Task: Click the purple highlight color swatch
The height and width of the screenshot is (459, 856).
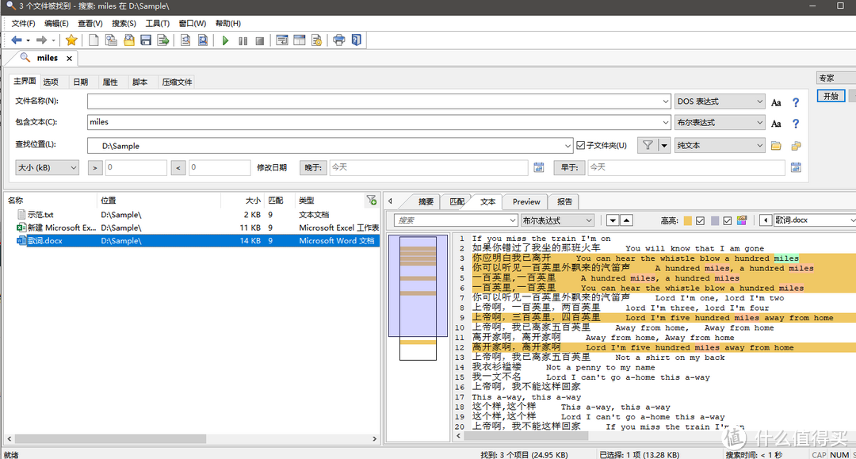Action: click(x=715, y=220)
